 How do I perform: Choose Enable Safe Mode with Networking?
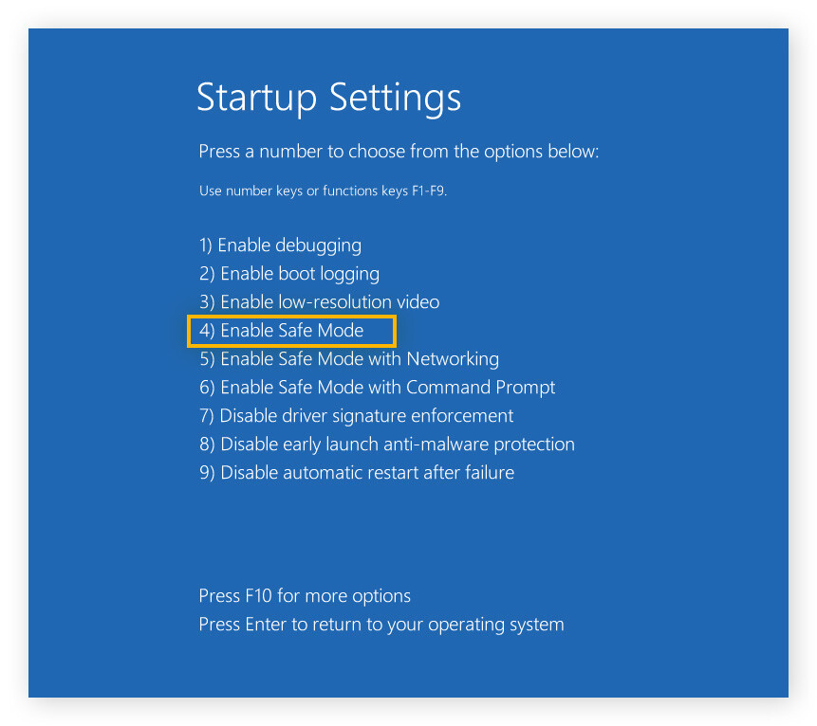pyautogui.click(x=348, y=359)
